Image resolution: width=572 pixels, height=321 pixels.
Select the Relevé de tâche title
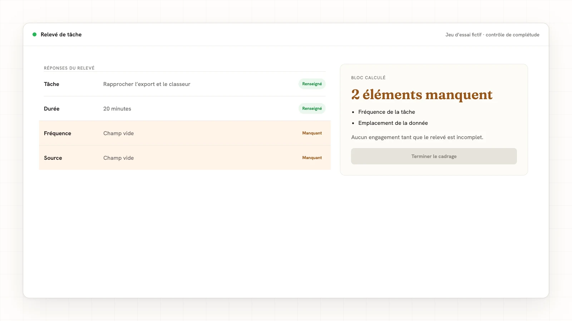61,35
